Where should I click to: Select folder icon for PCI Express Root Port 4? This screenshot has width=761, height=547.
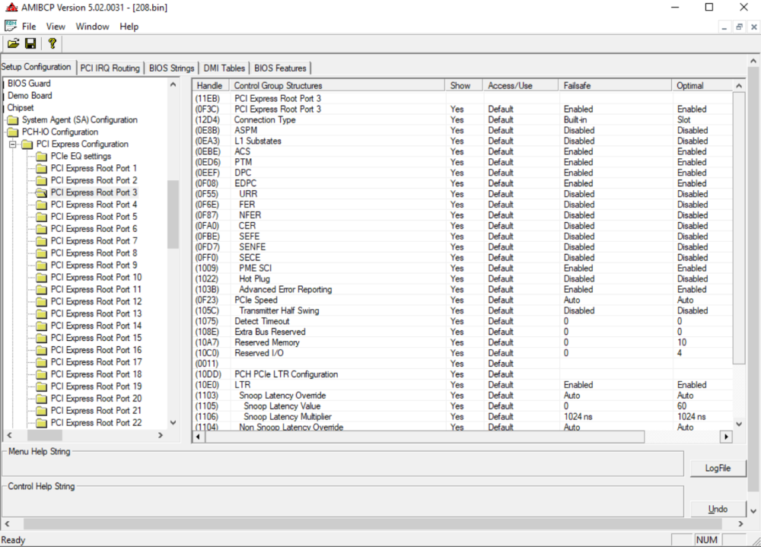[x=42, y=205]
